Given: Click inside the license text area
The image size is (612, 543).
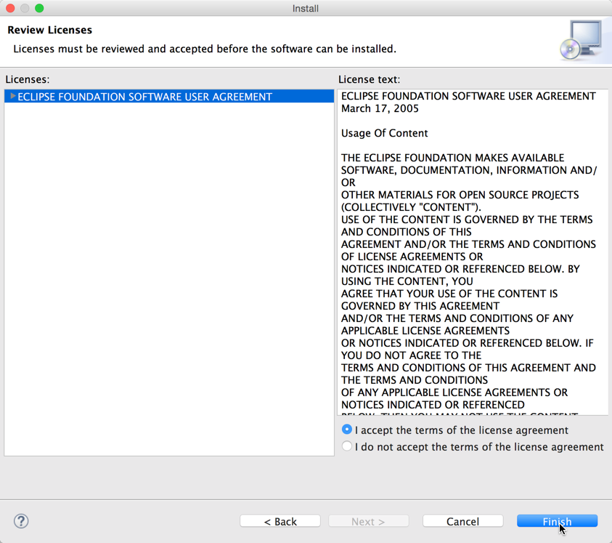Looking at the screenshot, I should (473, 252).
